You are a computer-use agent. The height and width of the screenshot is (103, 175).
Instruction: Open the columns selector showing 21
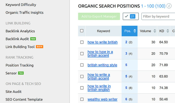[x=131, y=16]
